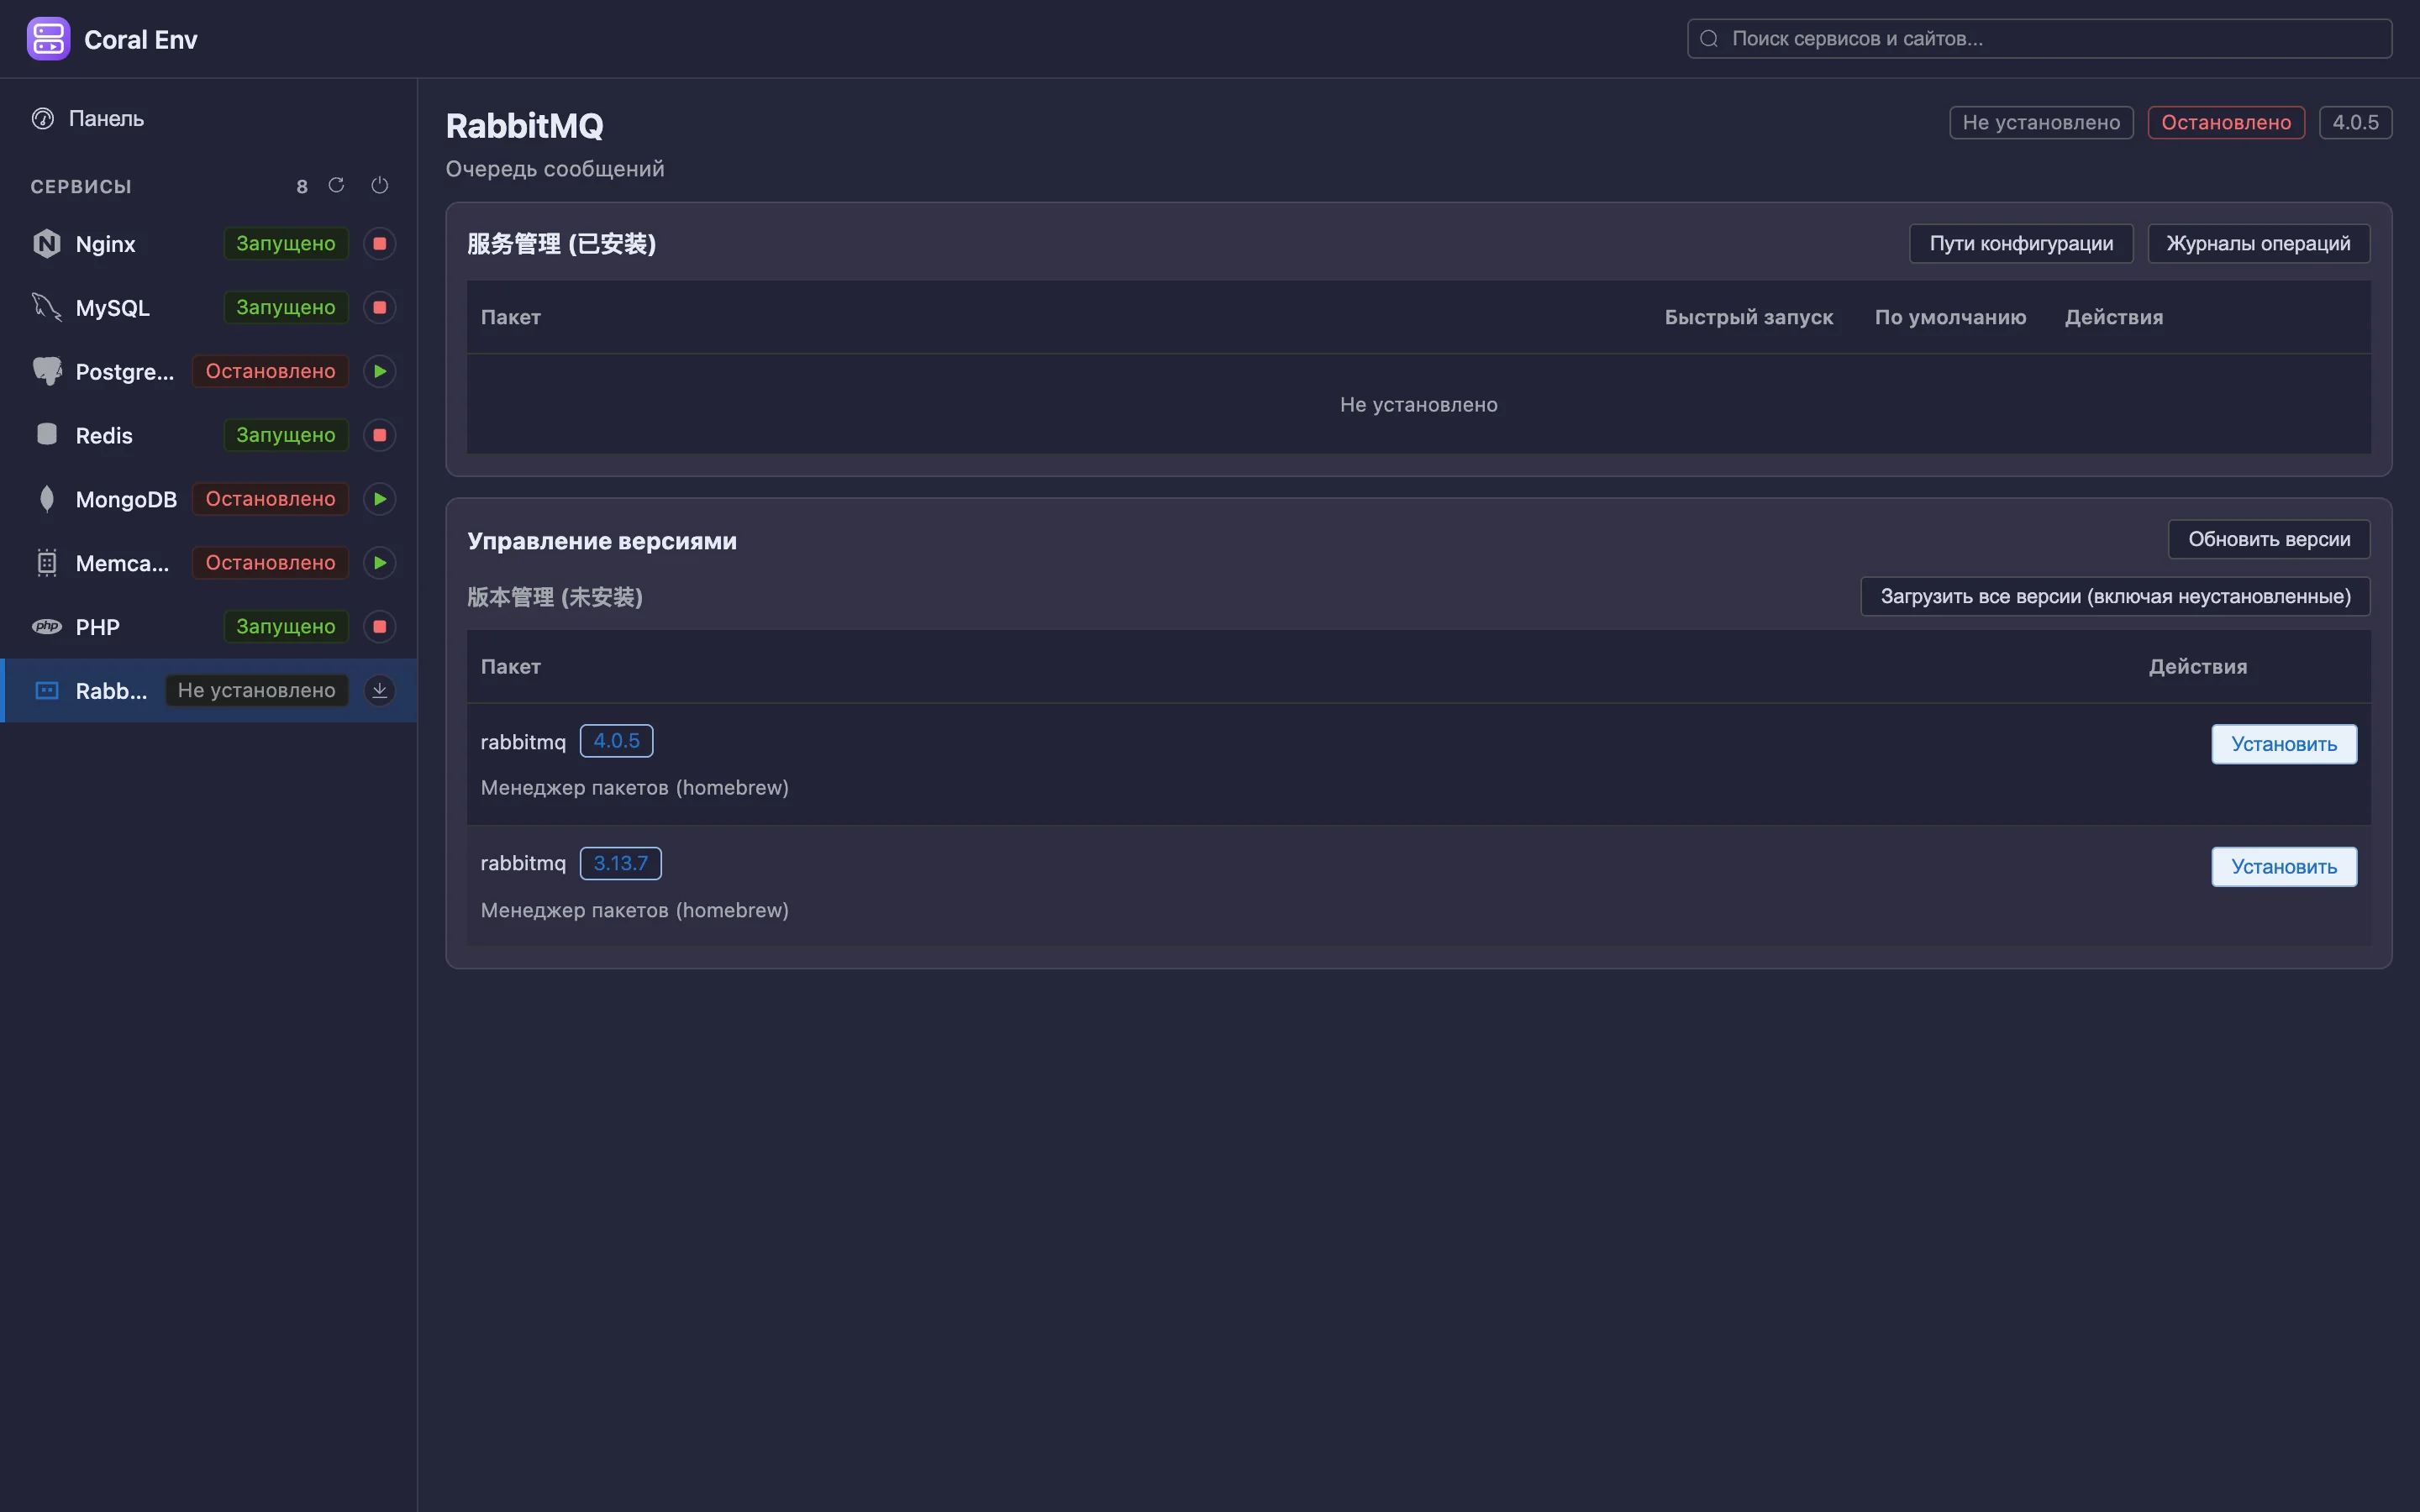Viewport: 2420px width, 1512px height.
Task: Click the RabbitMQ sidebar icon
Action: pyautogui.click(x=47, y=690)
